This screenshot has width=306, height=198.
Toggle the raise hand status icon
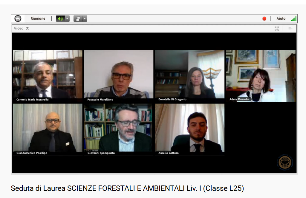point(78,18)
